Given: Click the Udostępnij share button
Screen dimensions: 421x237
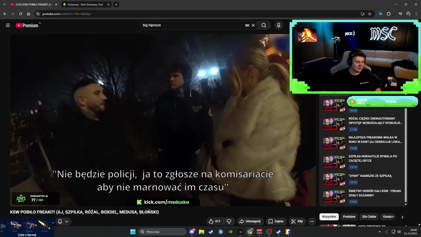Looking at the screenshot, I should [x=250, y=222].
